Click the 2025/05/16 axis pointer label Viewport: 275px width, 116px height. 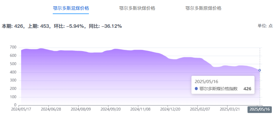[x=260, y=109]
